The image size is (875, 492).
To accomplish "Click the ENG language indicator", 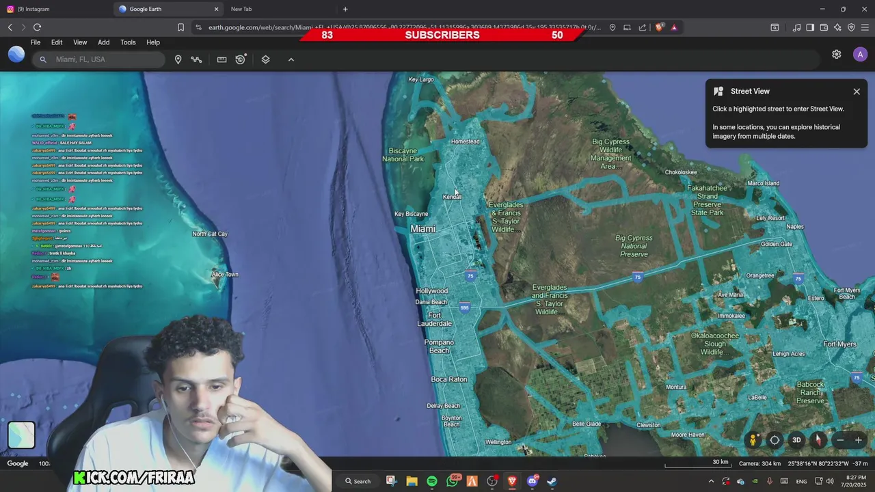I will coord(801,482).
